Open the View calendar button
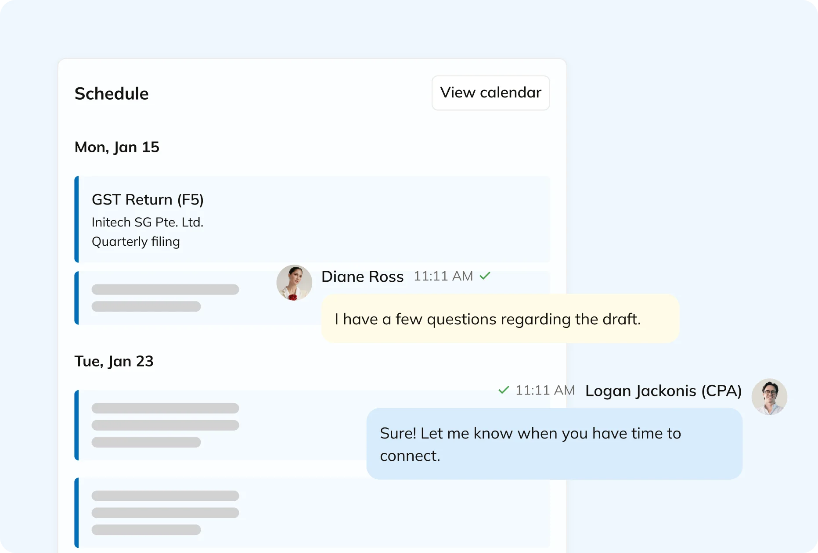This screenshot has width=818, height=553. point(490,93)
